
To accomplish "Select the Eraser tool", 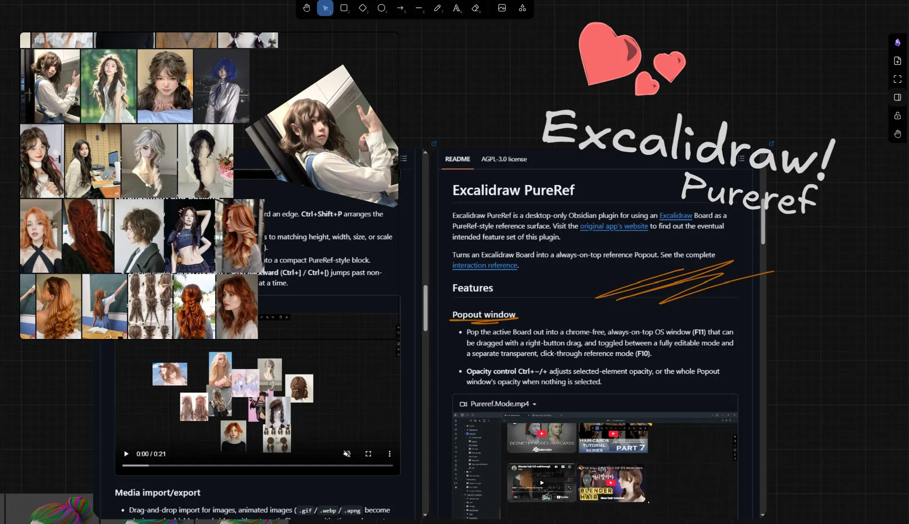I will (x=476, y=8).
